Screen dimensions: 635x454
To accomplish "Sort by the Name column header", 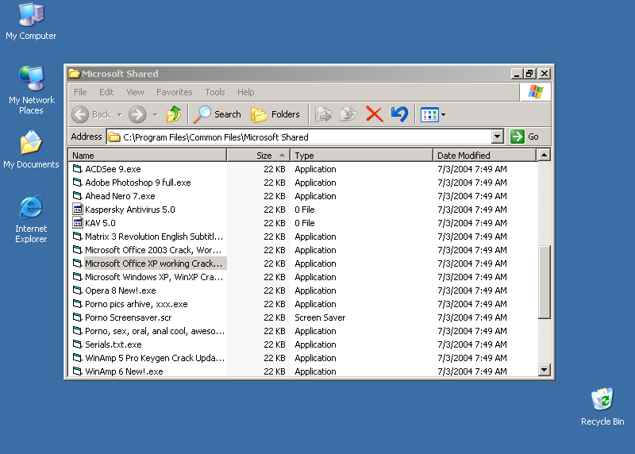I will [148, 156].
